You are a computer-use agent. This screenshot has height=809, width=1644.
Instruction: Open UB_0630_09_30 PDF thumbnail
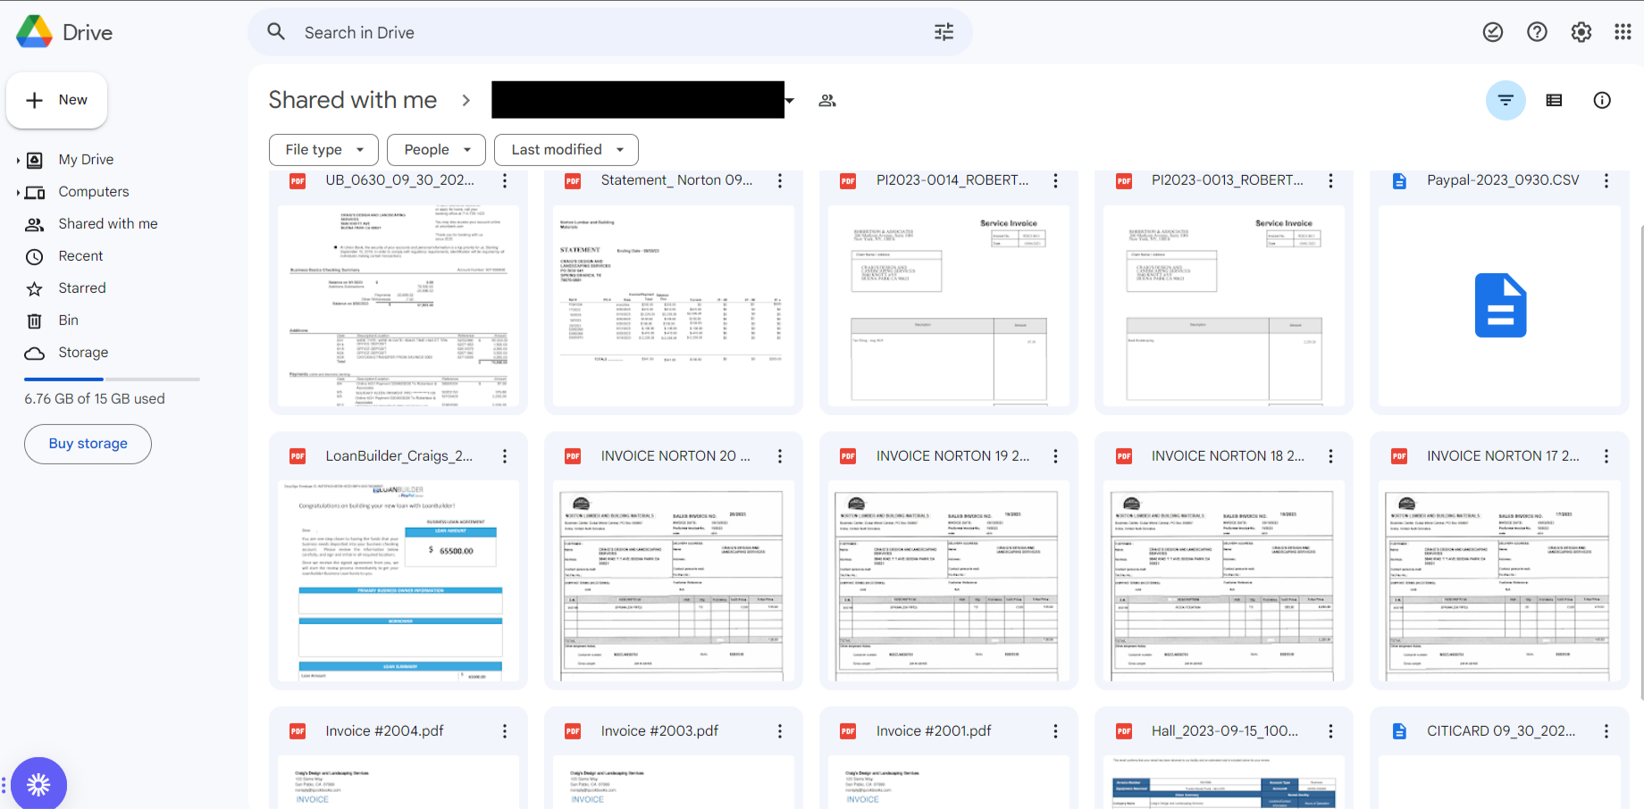point(398,305)
